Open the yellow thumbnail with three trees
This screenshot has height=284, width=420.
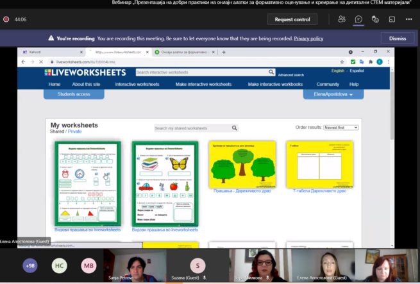pyautogui.click(x=242, y=165)
